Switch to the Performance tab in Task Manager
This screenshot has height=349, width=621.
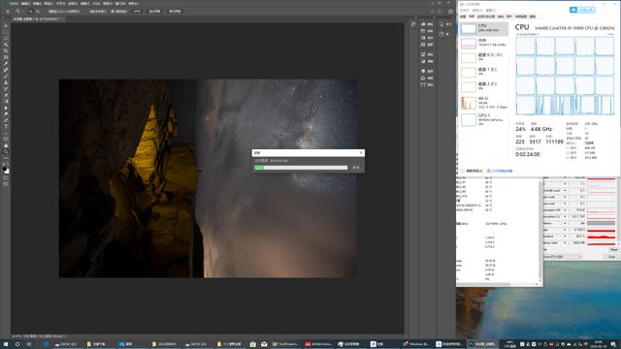pos(472,16)
